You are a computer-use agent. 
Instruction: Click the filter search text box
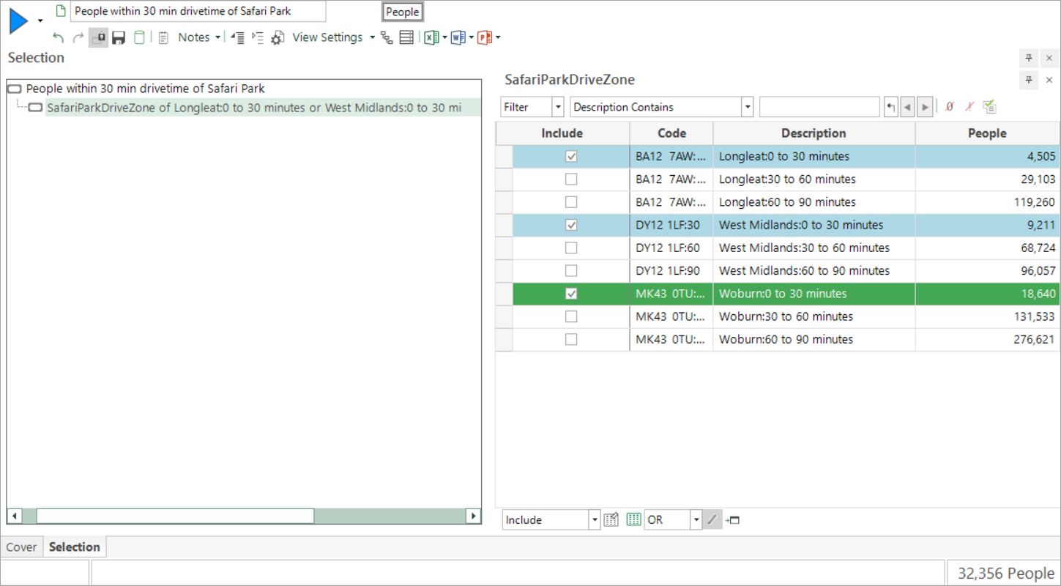coord(819,107)
